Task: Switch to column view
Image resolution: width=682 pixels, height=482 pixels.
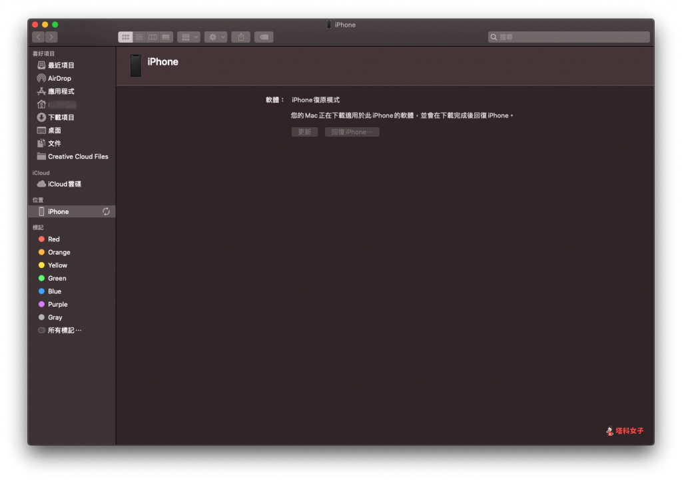Action: tap(153, 37)
